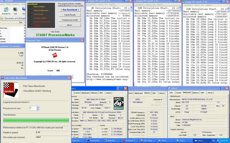Open Calculate(C) menu in the 1M Super PI window

(91, 4)
